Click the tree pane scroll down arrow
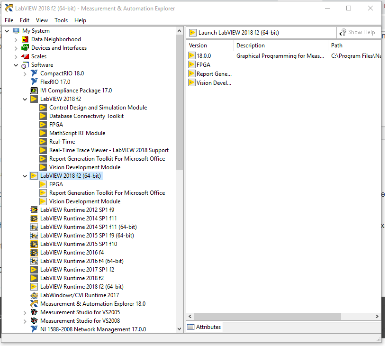Viewport: 388px width, 346px height. tap(179, 329)
